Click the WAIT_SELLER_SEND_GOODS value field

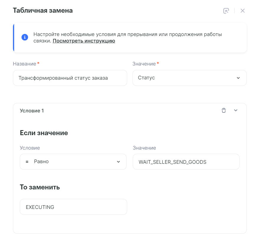(x=186, y=162)
